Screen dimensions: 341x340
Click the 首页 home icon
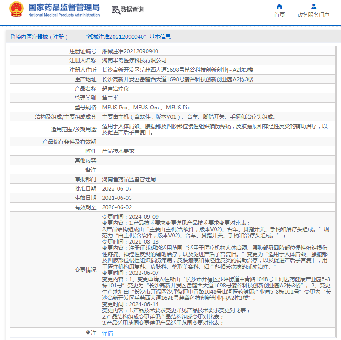click(x=279, y=7)
